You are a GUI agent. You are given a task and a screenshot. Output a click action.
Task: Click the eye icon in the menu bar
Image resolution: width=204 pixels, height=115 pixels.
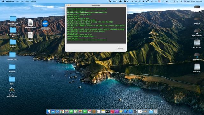(x=120, y=1)
